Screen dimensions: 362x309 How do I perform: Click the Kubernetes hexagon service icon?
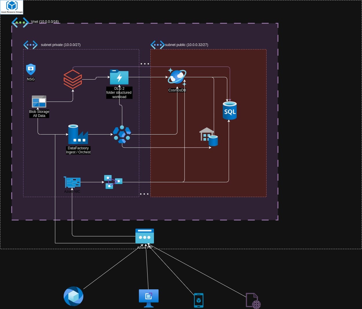[122, 134]
